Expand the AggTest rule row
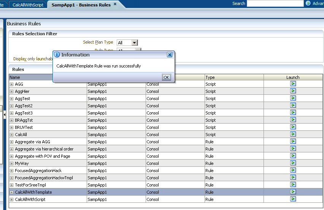 point(11,99)
